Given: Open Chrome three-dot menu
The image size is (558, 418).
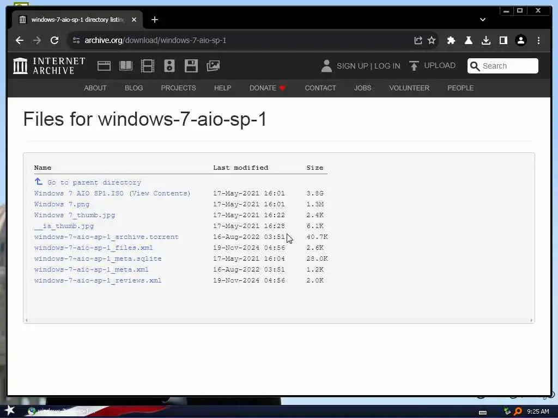Looking at the screenshot, I should (538, 40).
